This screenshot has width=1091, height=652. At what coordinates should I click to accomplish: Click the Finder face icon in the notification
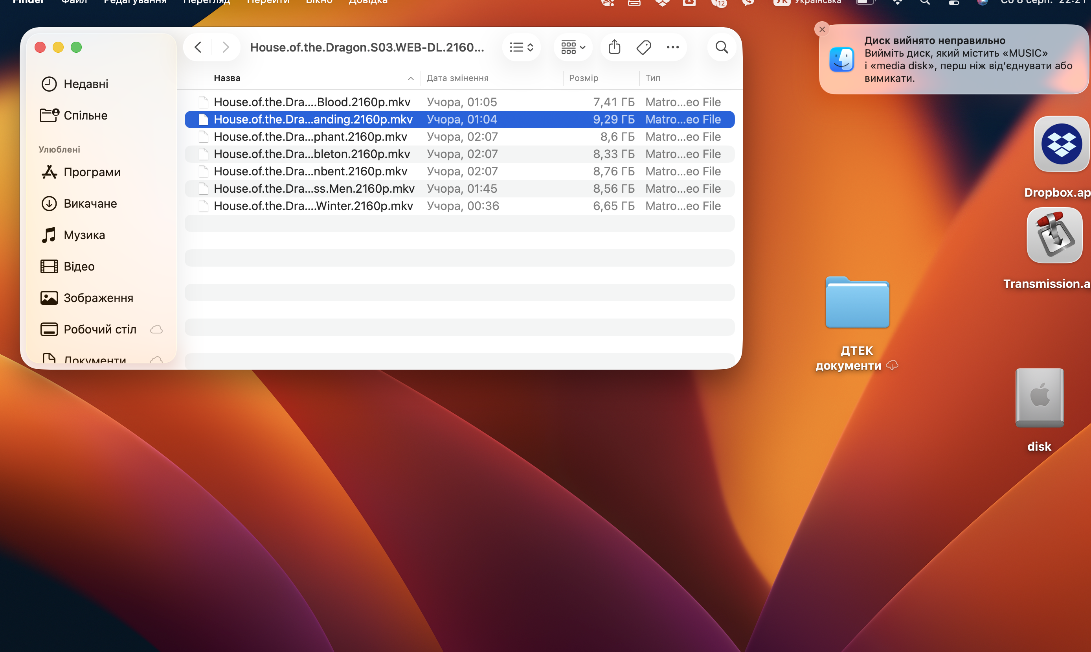841,59
